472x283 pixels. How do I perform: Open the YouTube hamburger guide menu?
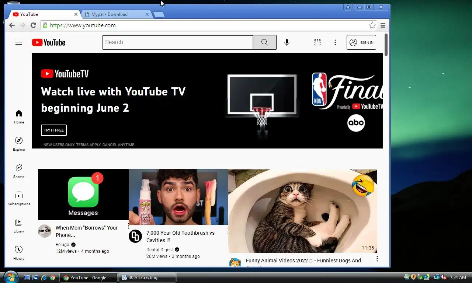19,42
